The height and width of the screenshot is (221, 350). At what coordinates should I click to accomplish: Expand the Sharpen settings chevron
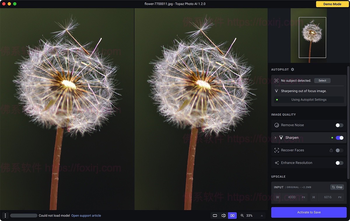[x=275, y=138]
